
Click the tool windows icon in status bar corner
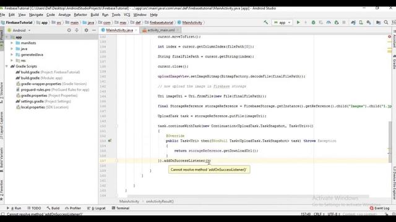pos(2,214)
